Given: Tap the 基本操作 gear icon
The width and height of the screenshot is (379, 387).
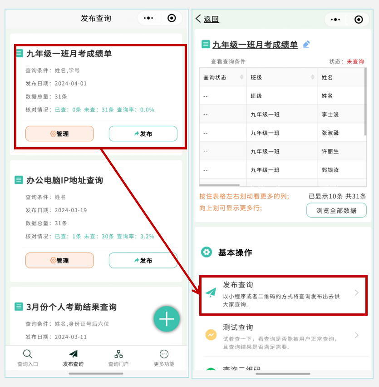Looking at the screenshot, I should [x=207, y=252].
